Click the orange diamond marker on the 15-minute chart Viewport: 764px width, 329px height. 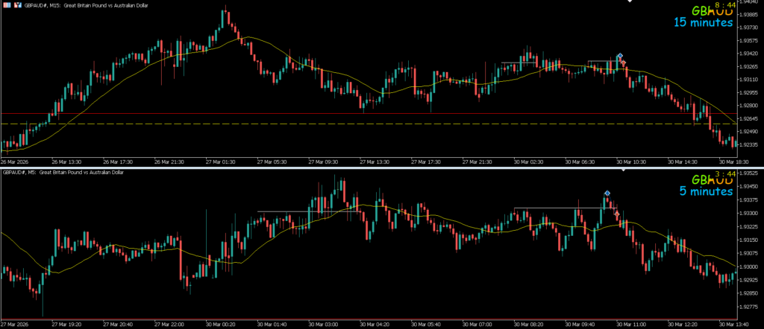coord(623,63)
